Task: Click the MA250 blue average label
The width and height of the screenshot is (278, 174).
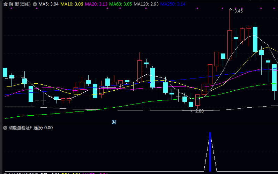Action: click(174, 4)
